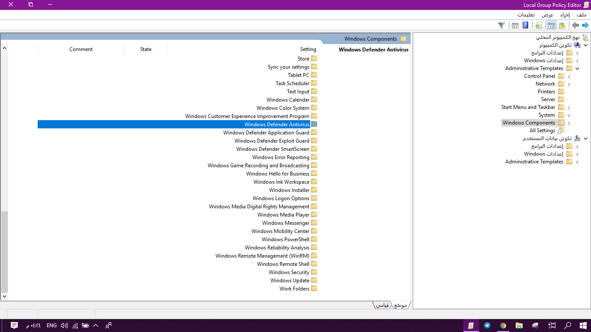Image resolution: width=591 pixels, height=332 pixels.
Task: Click the folder icon beside Store
Action: (314, 58)
